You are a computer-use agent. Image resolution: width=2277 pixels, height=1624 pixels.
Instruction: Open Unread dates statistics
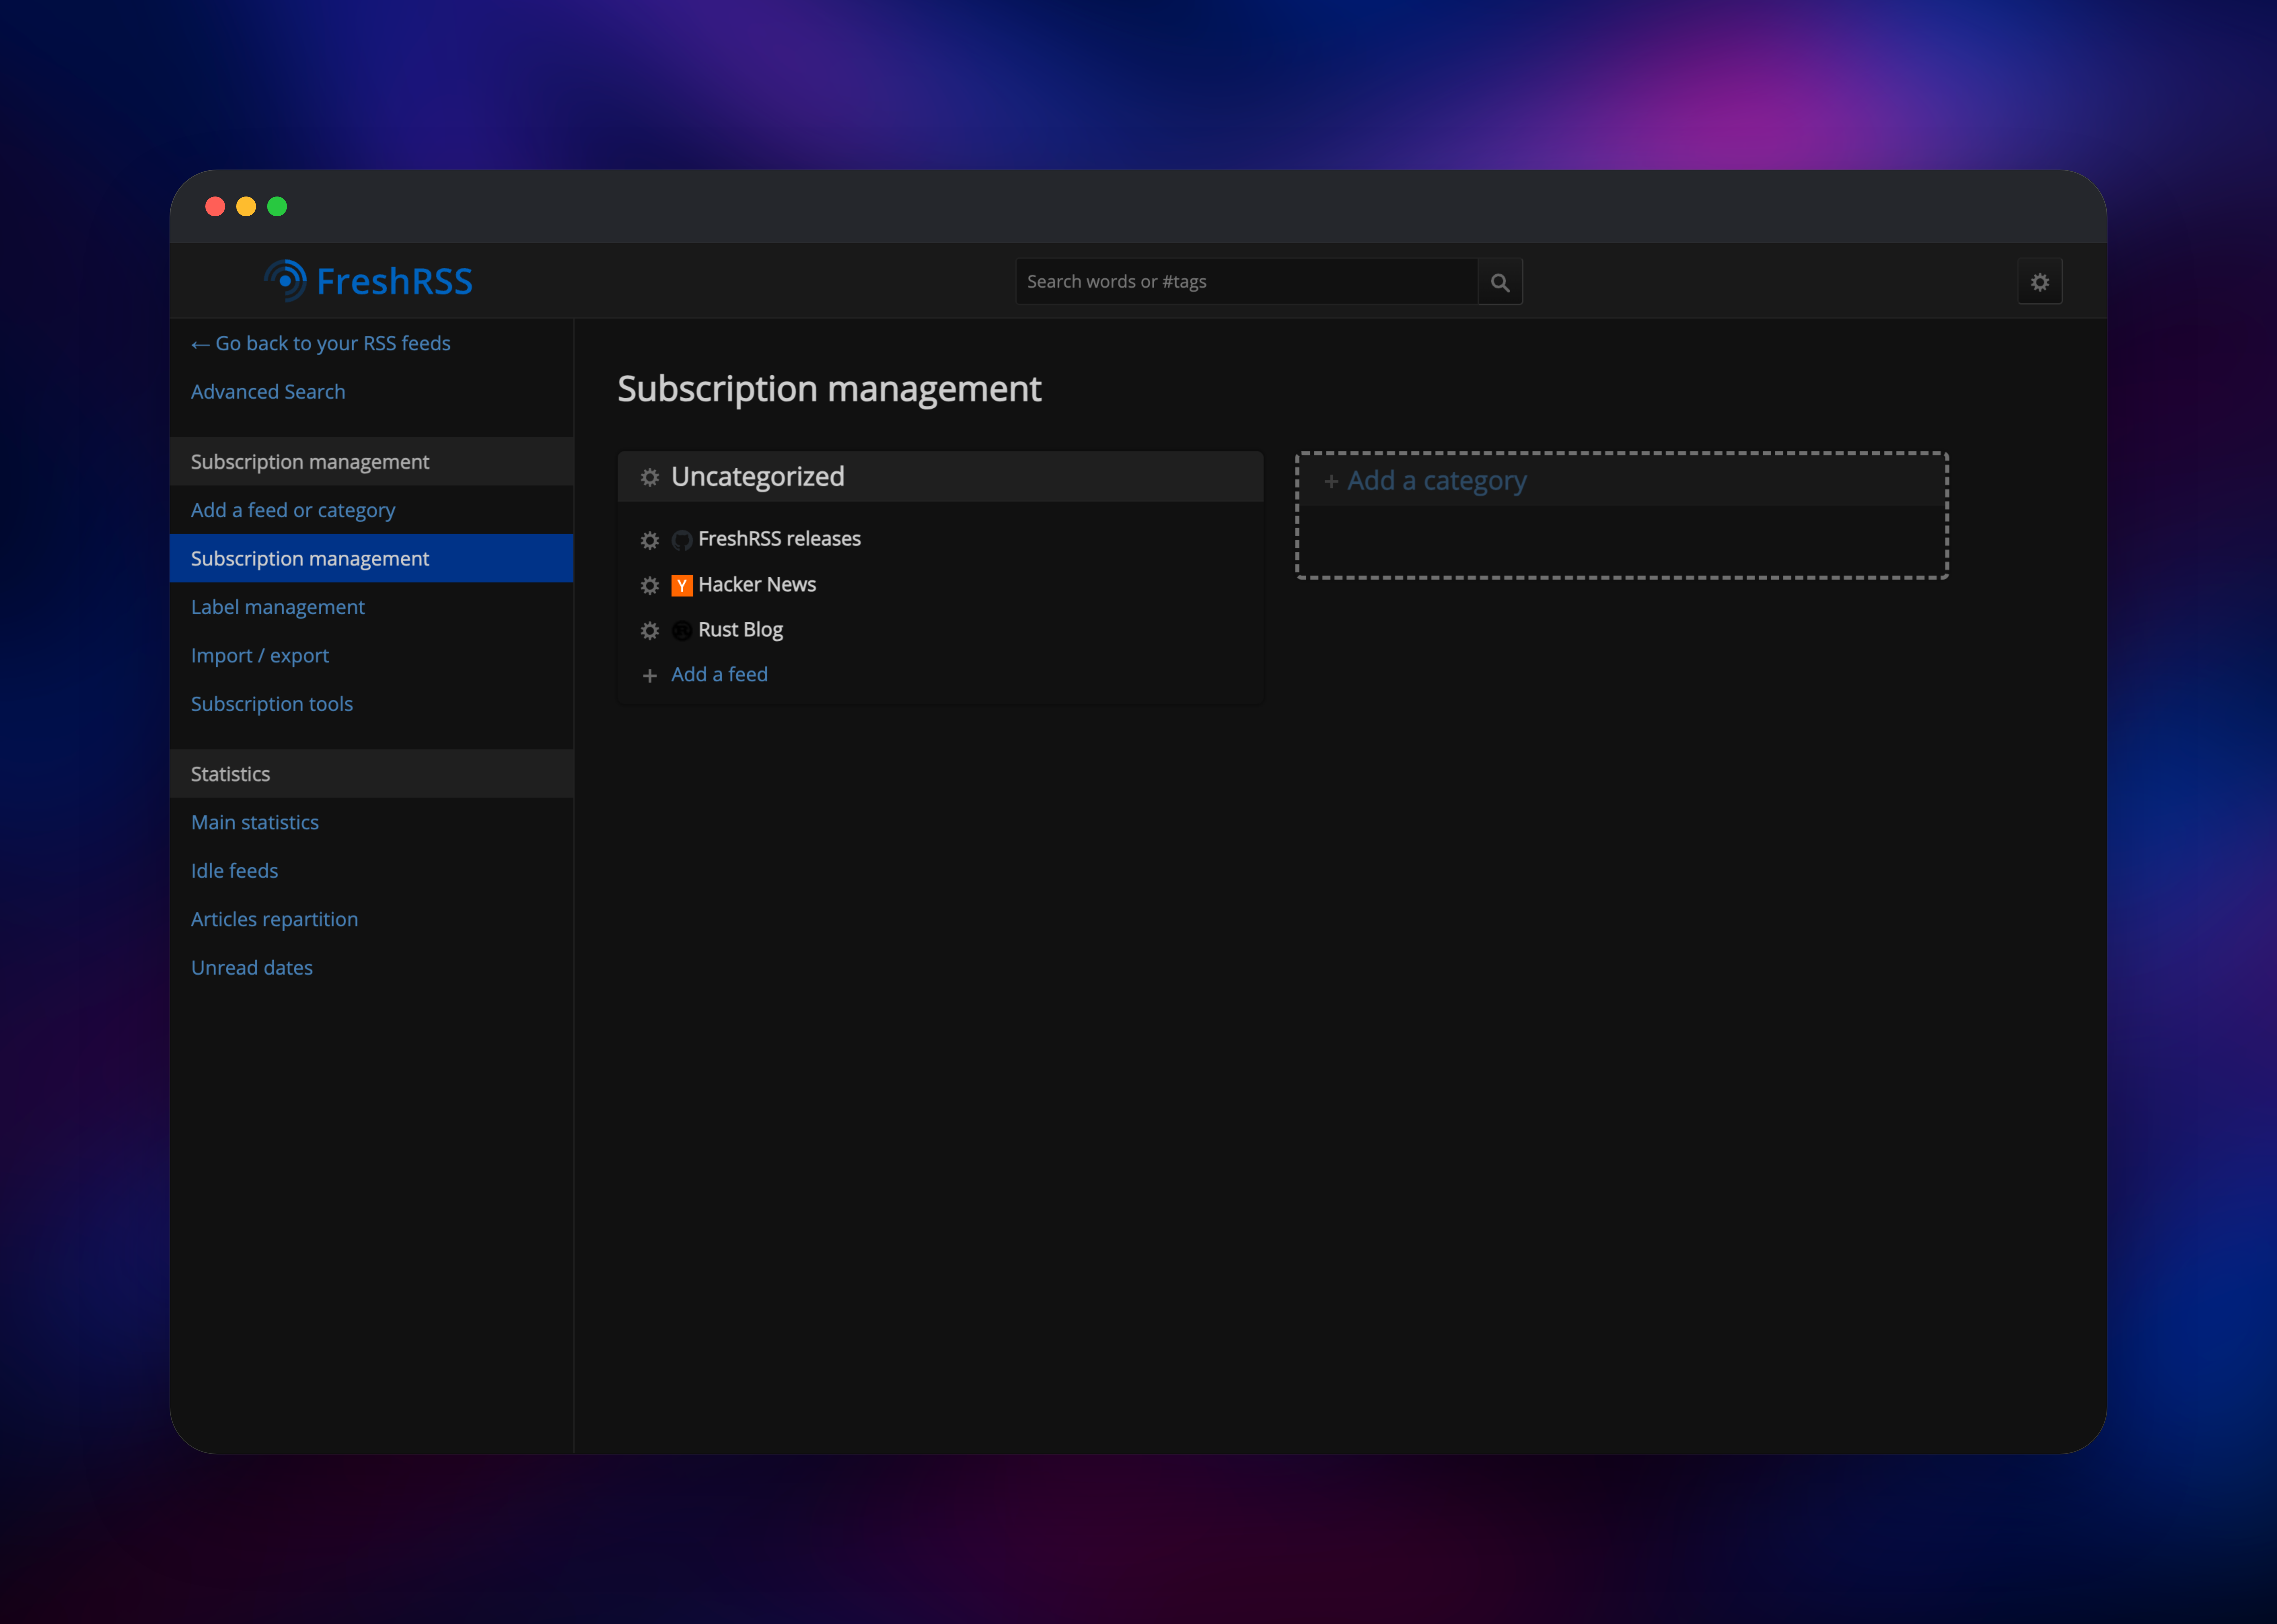(x=252, y=968)
